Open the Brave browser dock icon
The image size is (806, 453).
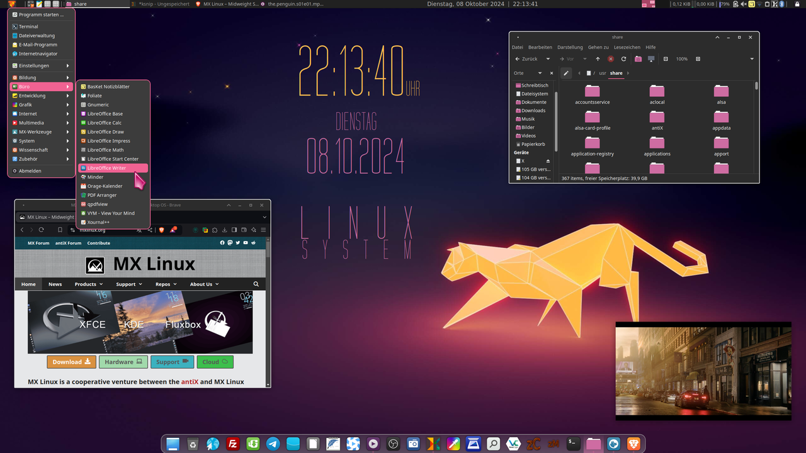coord(633,444)
